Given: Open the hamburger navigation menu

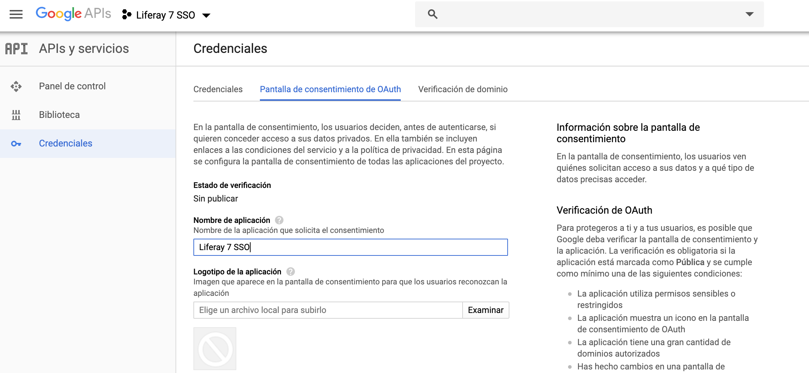Looking at the screenshot, I should tap(16, 15).
